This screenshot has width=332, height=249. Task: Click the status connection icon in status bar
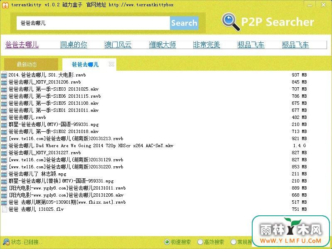point(6,242)
